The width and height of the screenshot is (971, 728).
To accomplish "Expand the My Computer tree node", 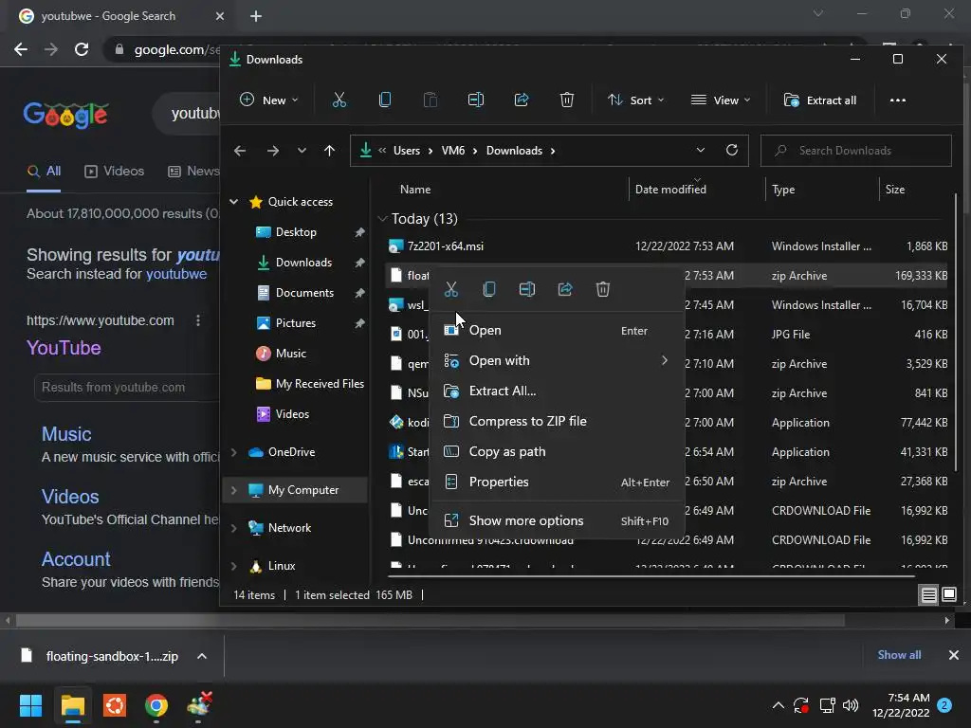I will pos(234,490).
